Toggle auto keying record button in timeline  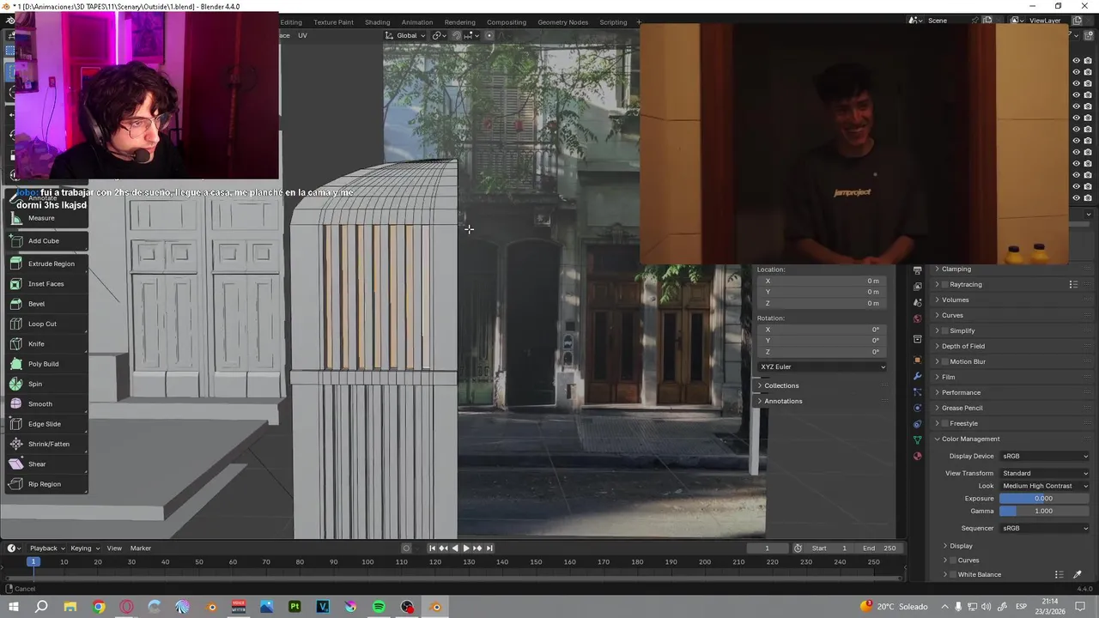click(x=407, y=548)
